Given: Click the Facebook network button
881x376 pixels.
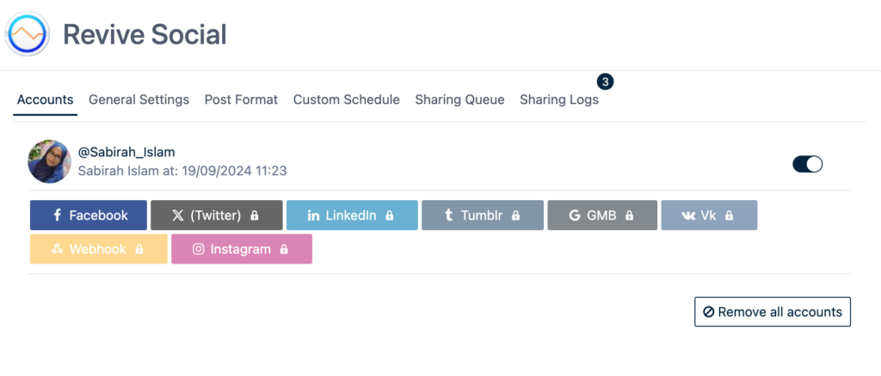Looking at the screenshot, I should click(x=89, y=215).
